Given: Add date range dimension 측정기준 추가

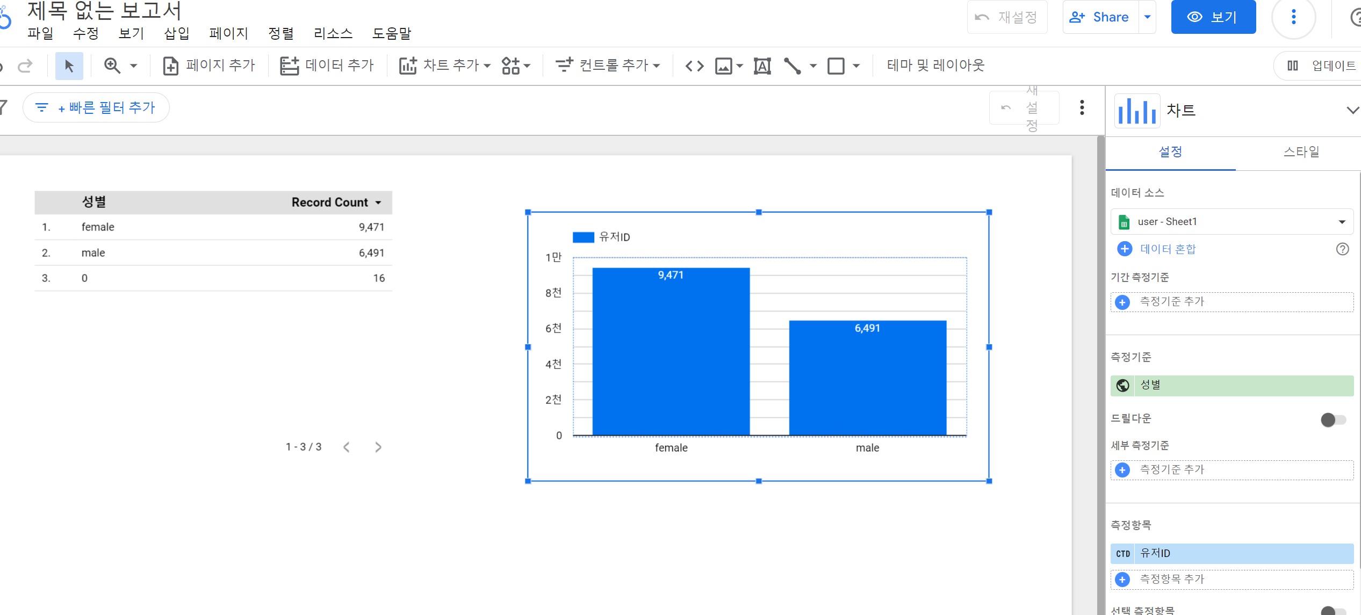Looking at the screenshot, I should [x=1232, y=302].
